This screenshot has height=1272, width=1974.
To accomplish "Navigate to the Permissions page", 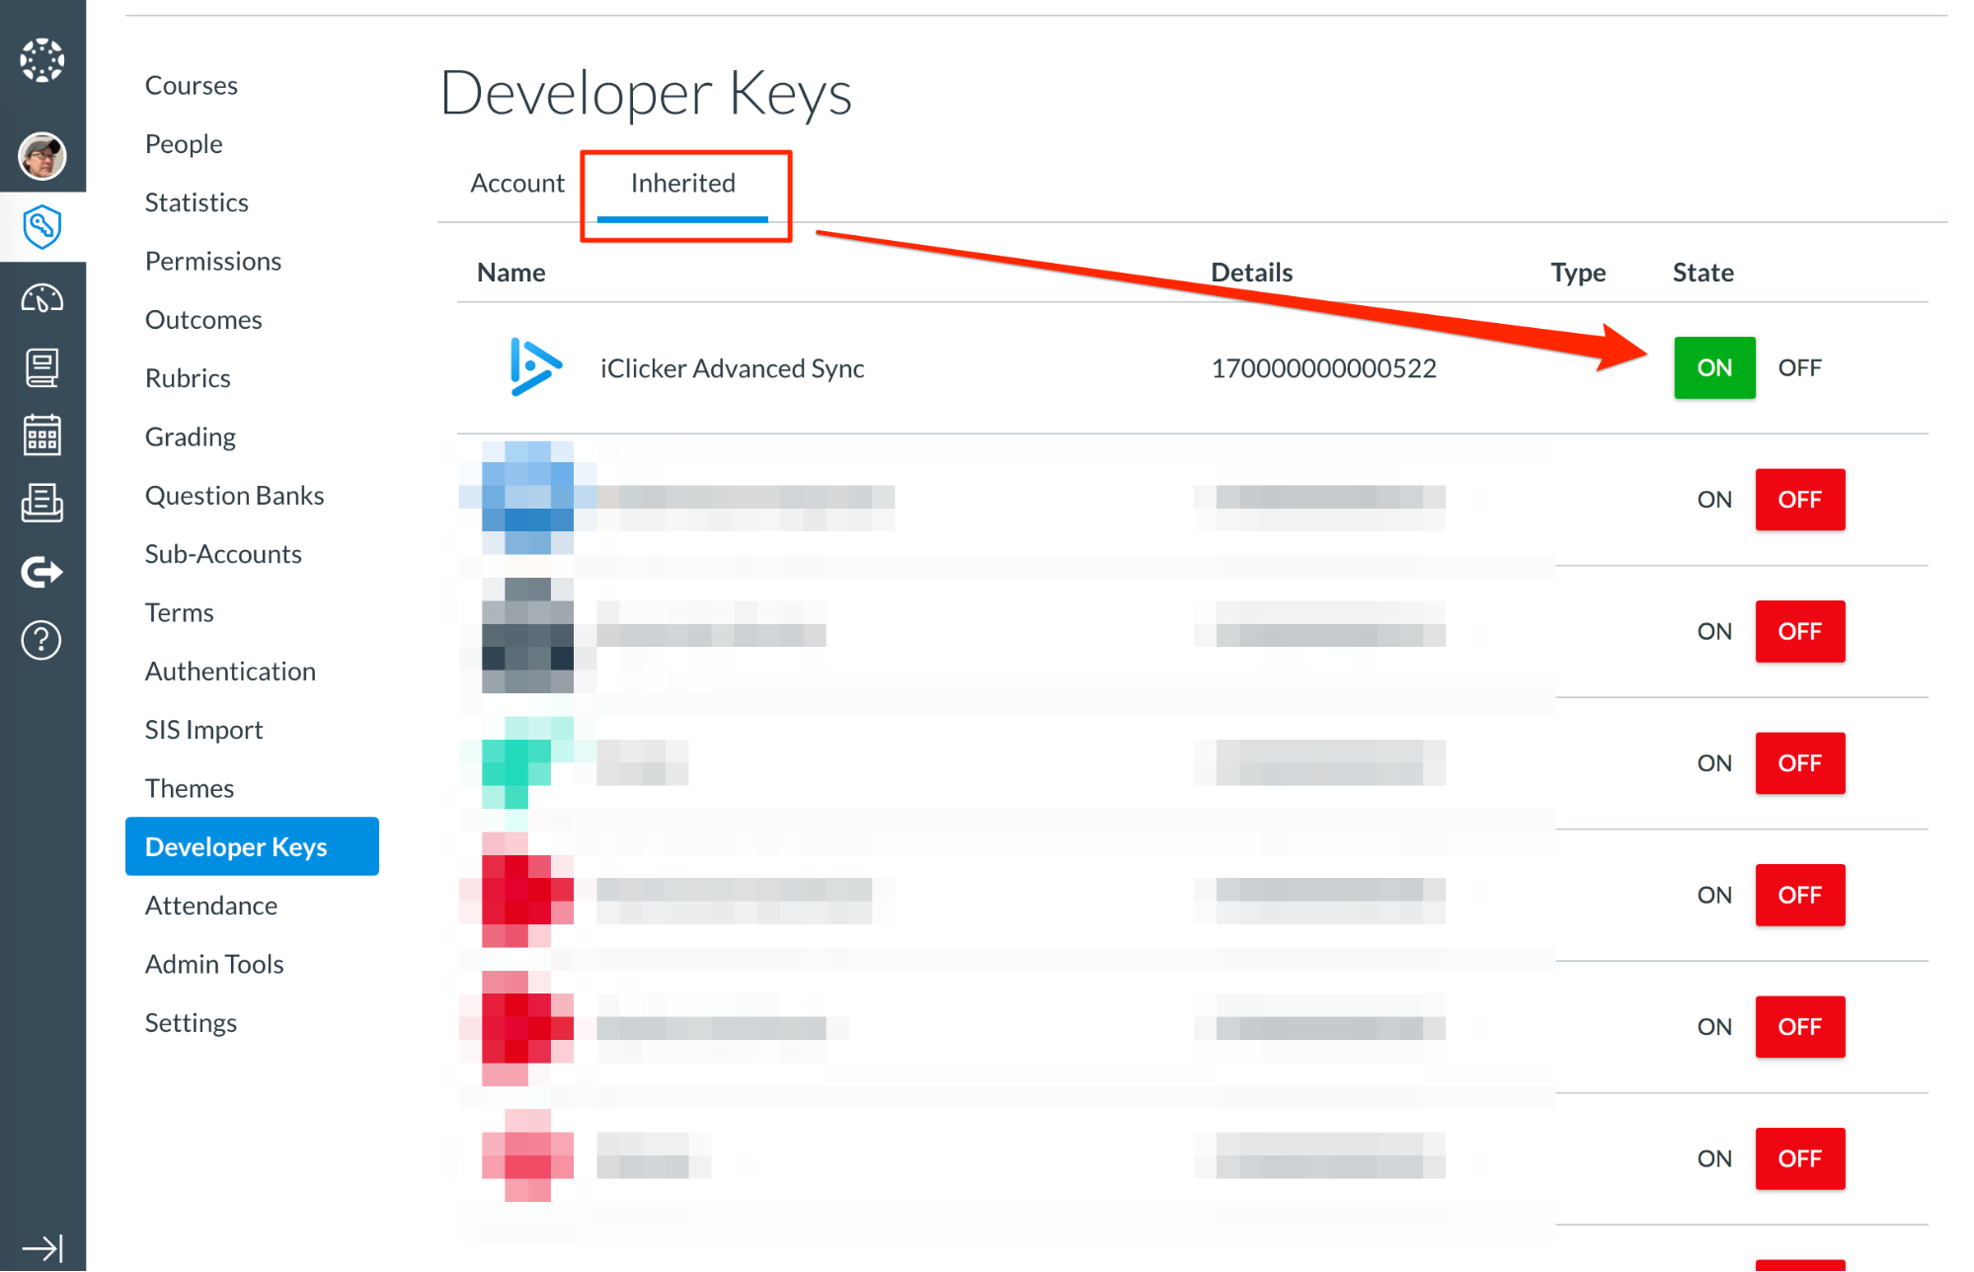I will [x=213, y=261].
